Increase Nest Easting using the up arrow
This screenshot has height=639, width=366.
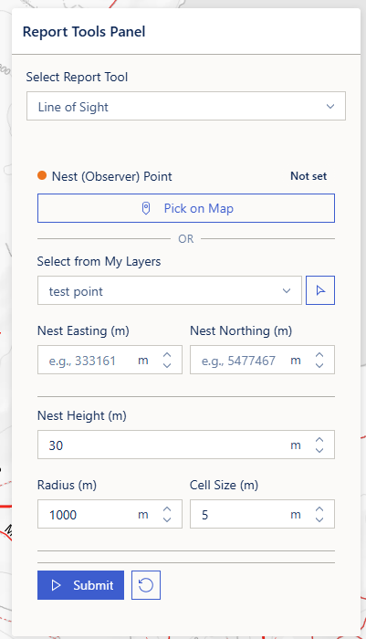pos(167,355)
